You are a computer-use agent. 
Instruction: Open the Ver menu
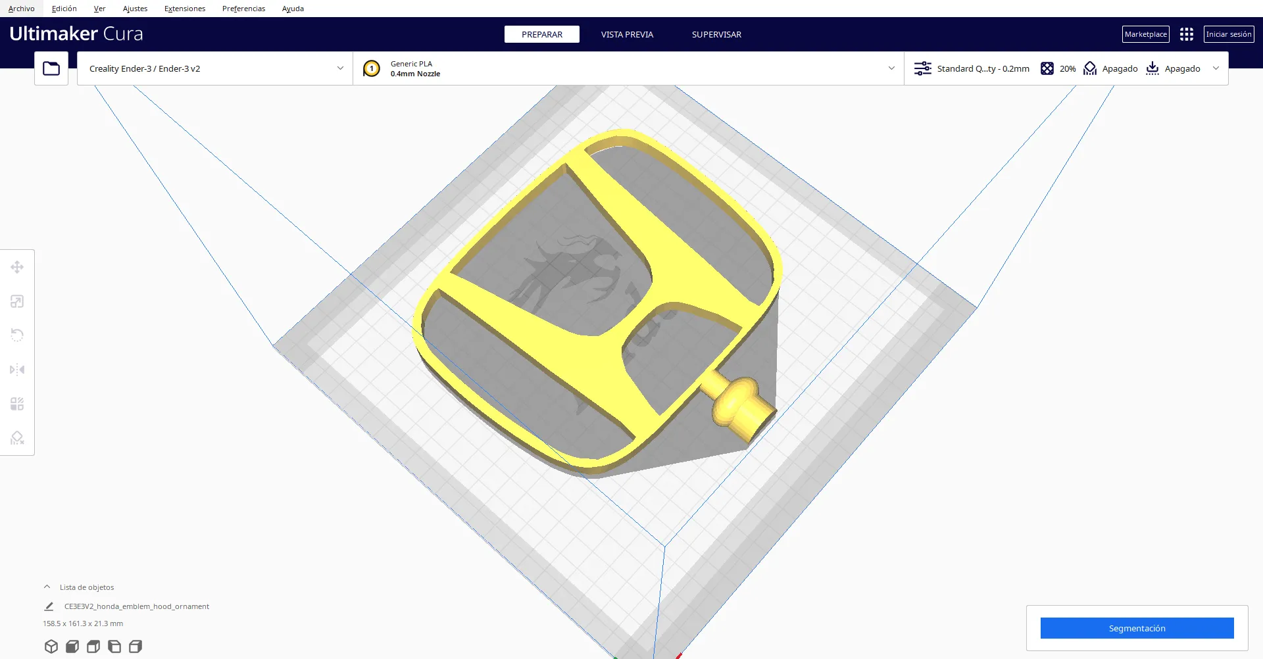click(100, 9)
